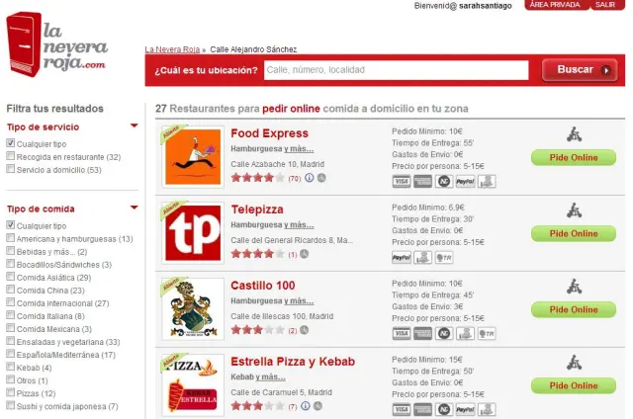Click the info icon for Estrella Pizza y Kebab
Viewport: 633px width, 419px height.
point(306,406)
